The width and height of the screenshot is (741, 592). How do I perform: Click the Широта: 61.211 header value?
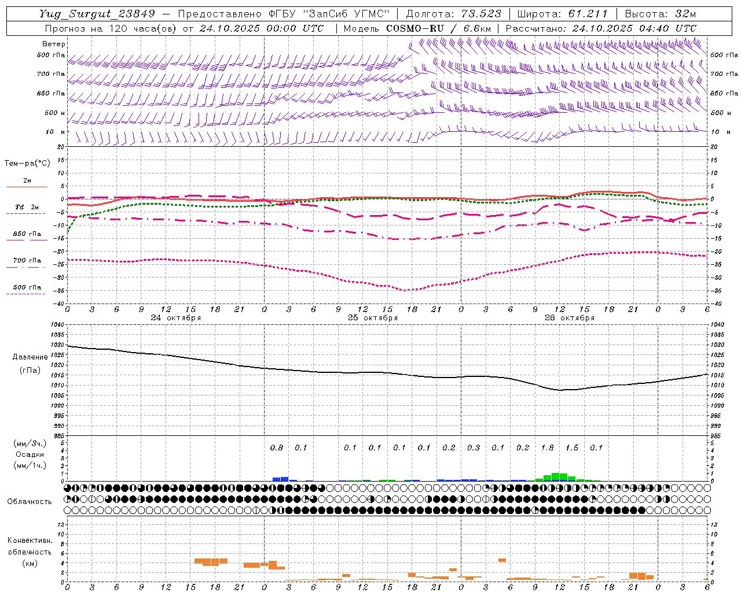coord(562,14)
